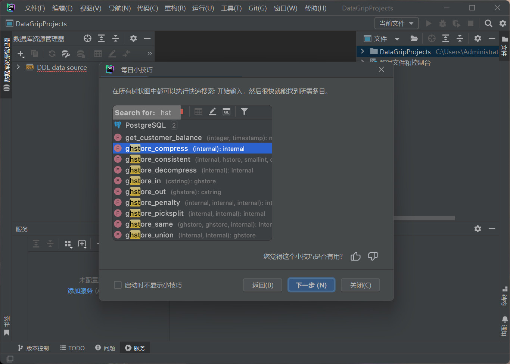
Task: Click thumbs up for this tip
Action: pos(355,256)
